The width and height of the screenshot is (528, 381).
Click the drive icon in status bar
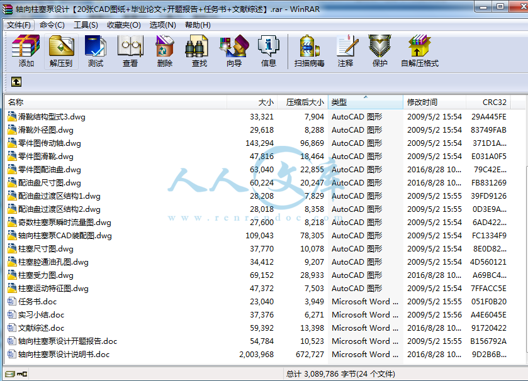tap(10, 374)
